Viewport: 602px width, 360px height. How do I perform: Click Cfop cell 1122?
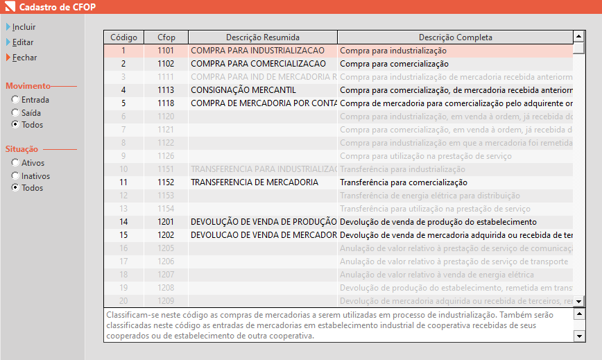tap(166, 143)
